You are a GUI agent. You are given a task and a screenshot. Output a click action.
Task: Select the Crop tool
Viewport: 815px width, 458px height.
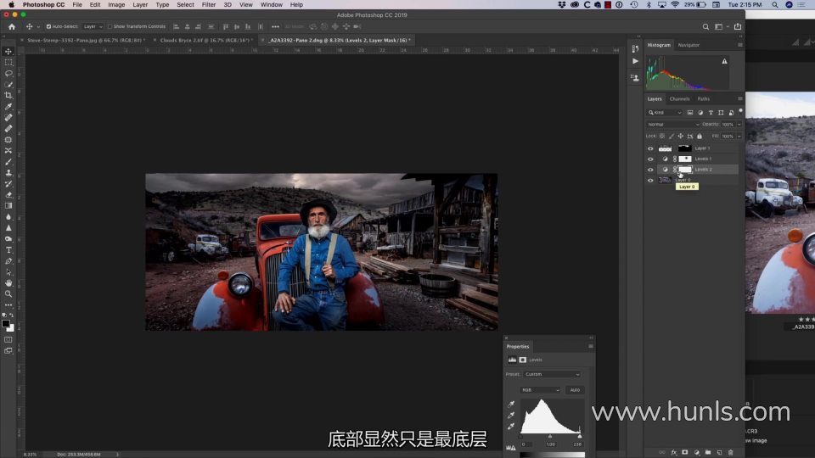click(x=8, y=96)
